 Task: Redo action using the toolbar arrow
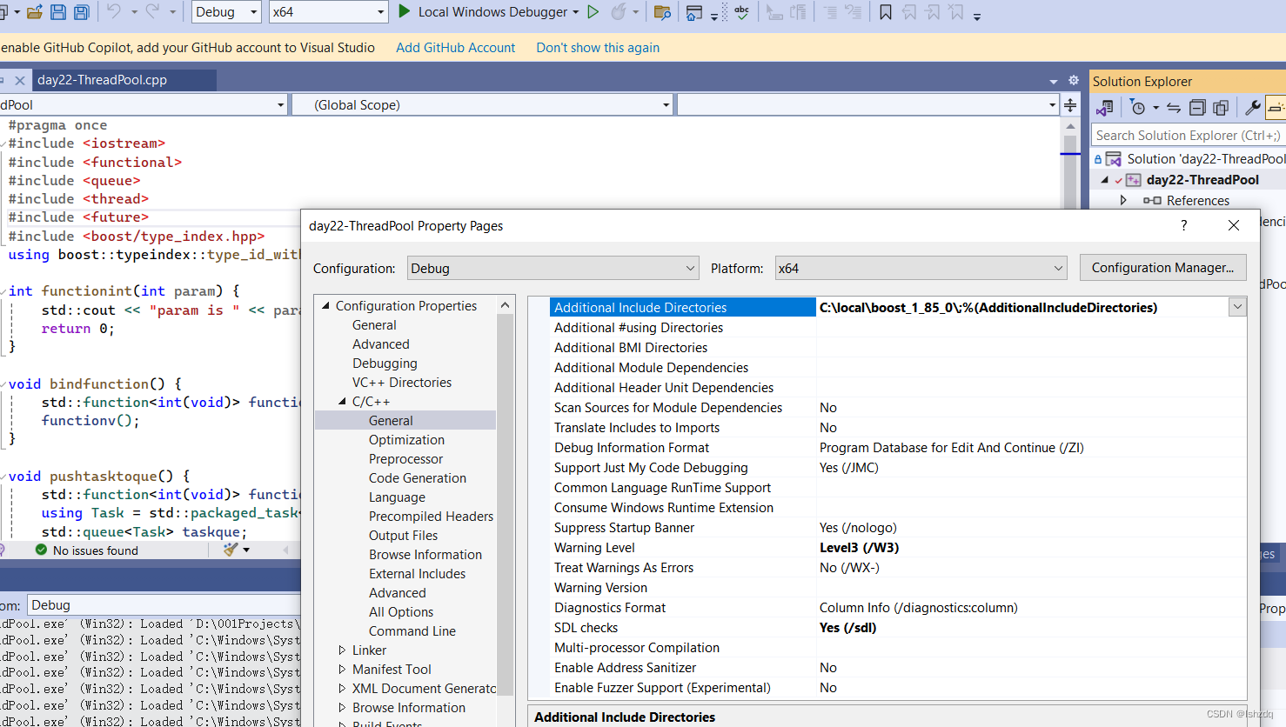pyautogui.click(x=153, y=12)
